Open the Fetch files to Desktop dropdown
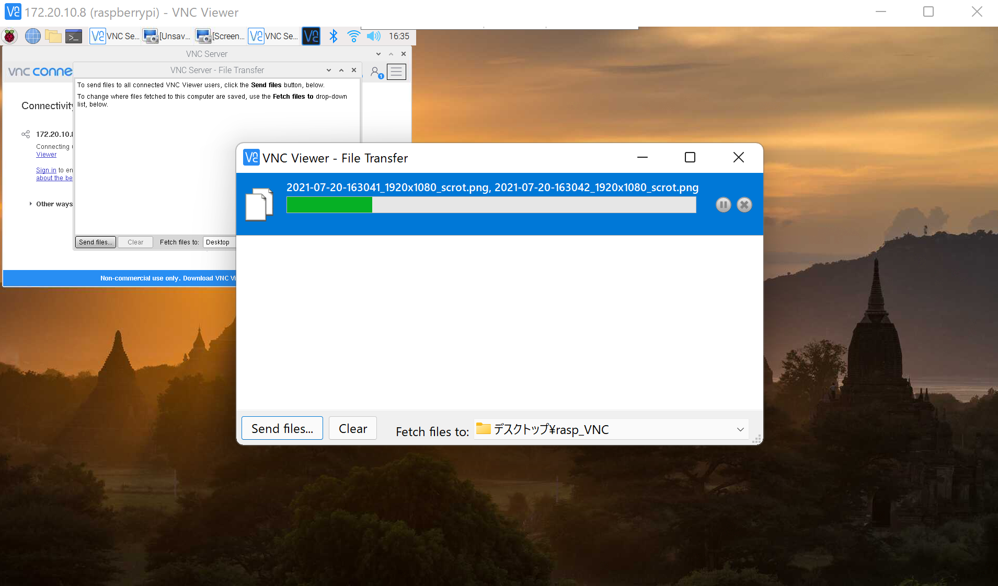The image size is (998, 586). click(x=219, y=242)
